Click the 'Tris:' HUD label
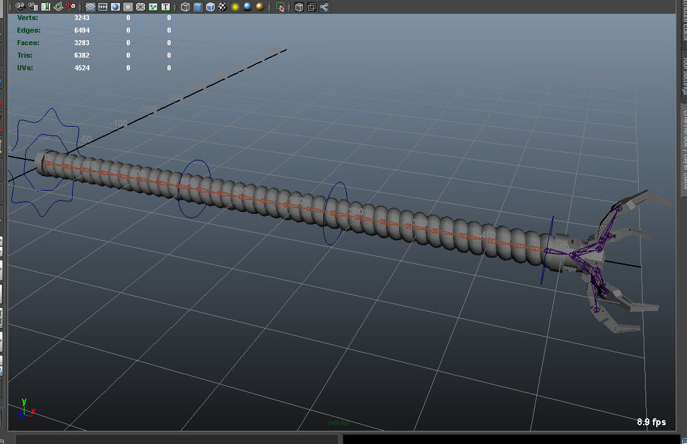The width and height of the screenshot is (687, 444). tap(25, 55)
